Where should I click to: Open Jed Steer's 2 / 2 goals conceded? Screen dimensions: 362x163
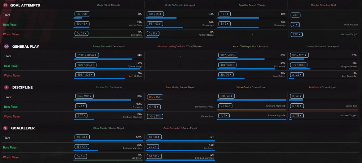(x=152, y=146)
